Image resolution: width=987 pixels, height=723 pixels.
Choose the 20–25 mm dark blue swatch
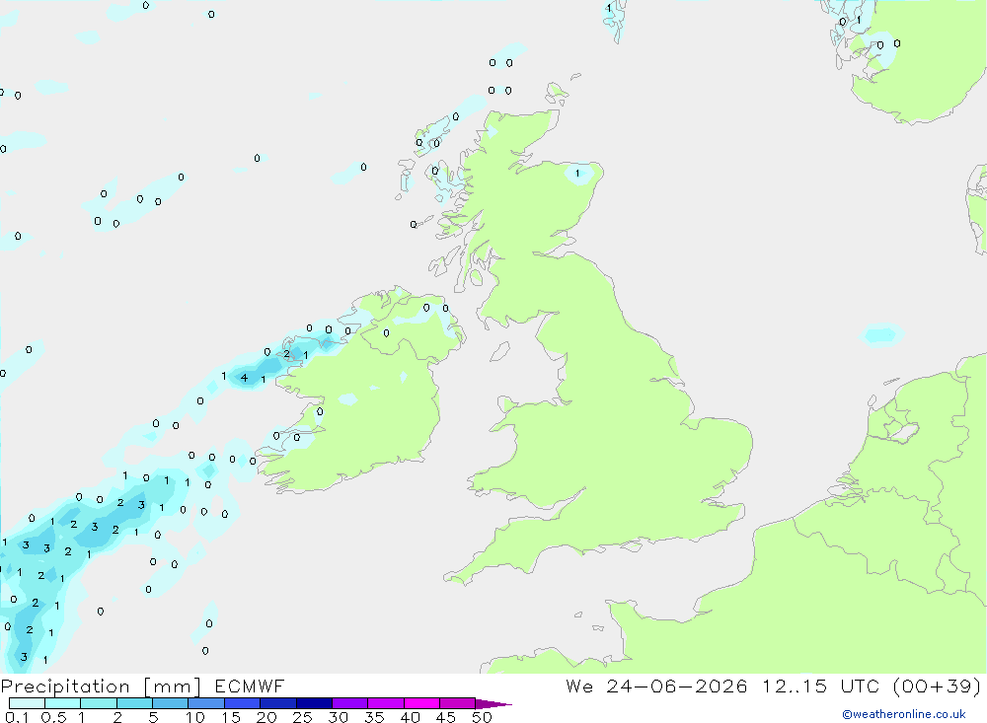(277, 703)
